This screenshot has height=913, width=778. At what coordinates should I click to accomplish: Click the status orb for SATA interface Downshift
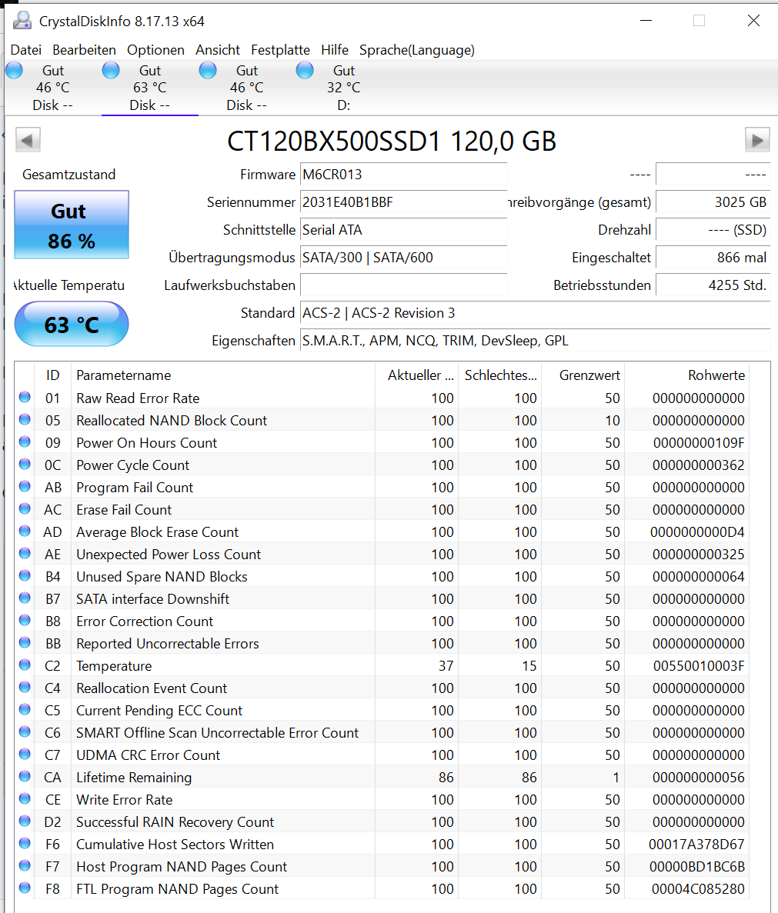[25, 598]
